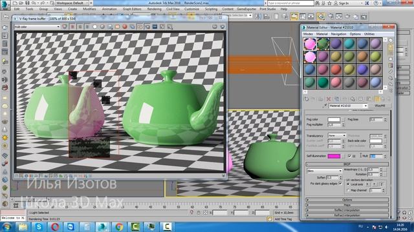The image size is (414, 232).
Task: Switch V-Ray frame buffer to RGB channels
Action: point(65,27)
